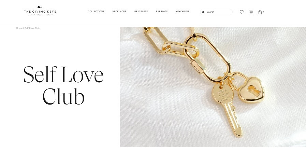
Task: Click The Giving Keys logo
Action: tap(40, 11)
